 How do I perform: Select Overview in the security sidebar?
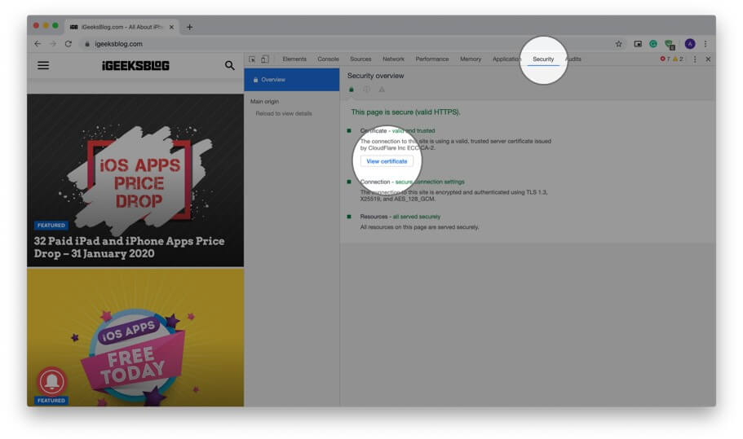coord(292,80)
